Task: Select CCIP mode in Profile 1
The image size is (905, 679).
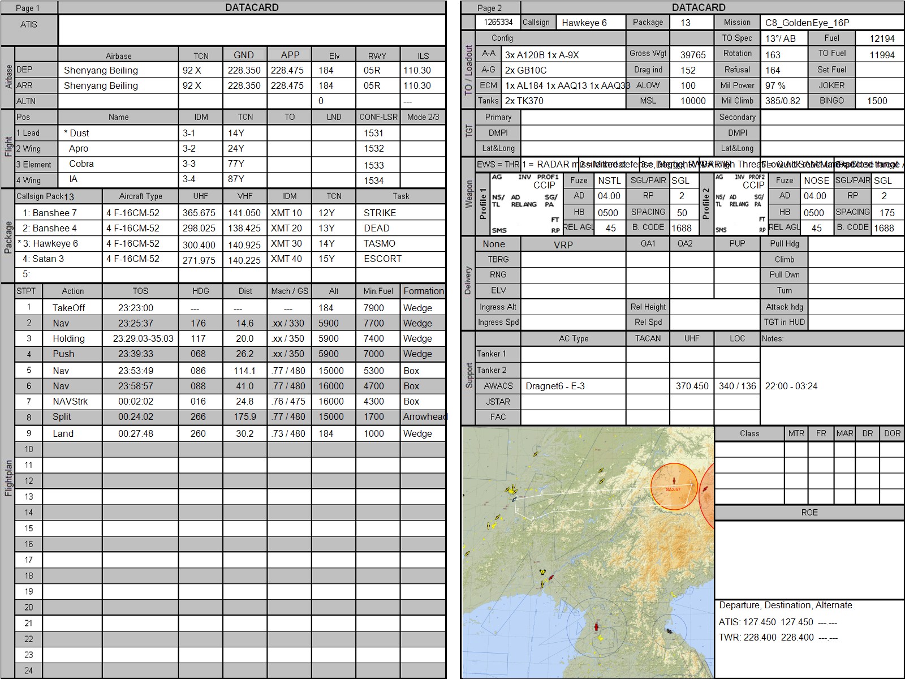Action: pos(544,185)
